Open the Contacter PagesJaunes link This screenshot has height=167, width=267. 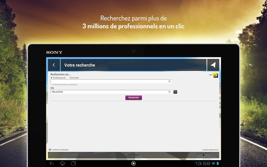pos(210,150)
